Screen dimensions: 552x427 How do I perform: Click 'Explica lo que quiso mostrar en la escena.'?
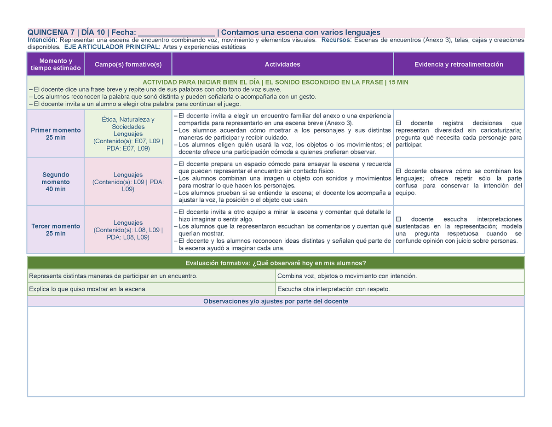point(151,289)
